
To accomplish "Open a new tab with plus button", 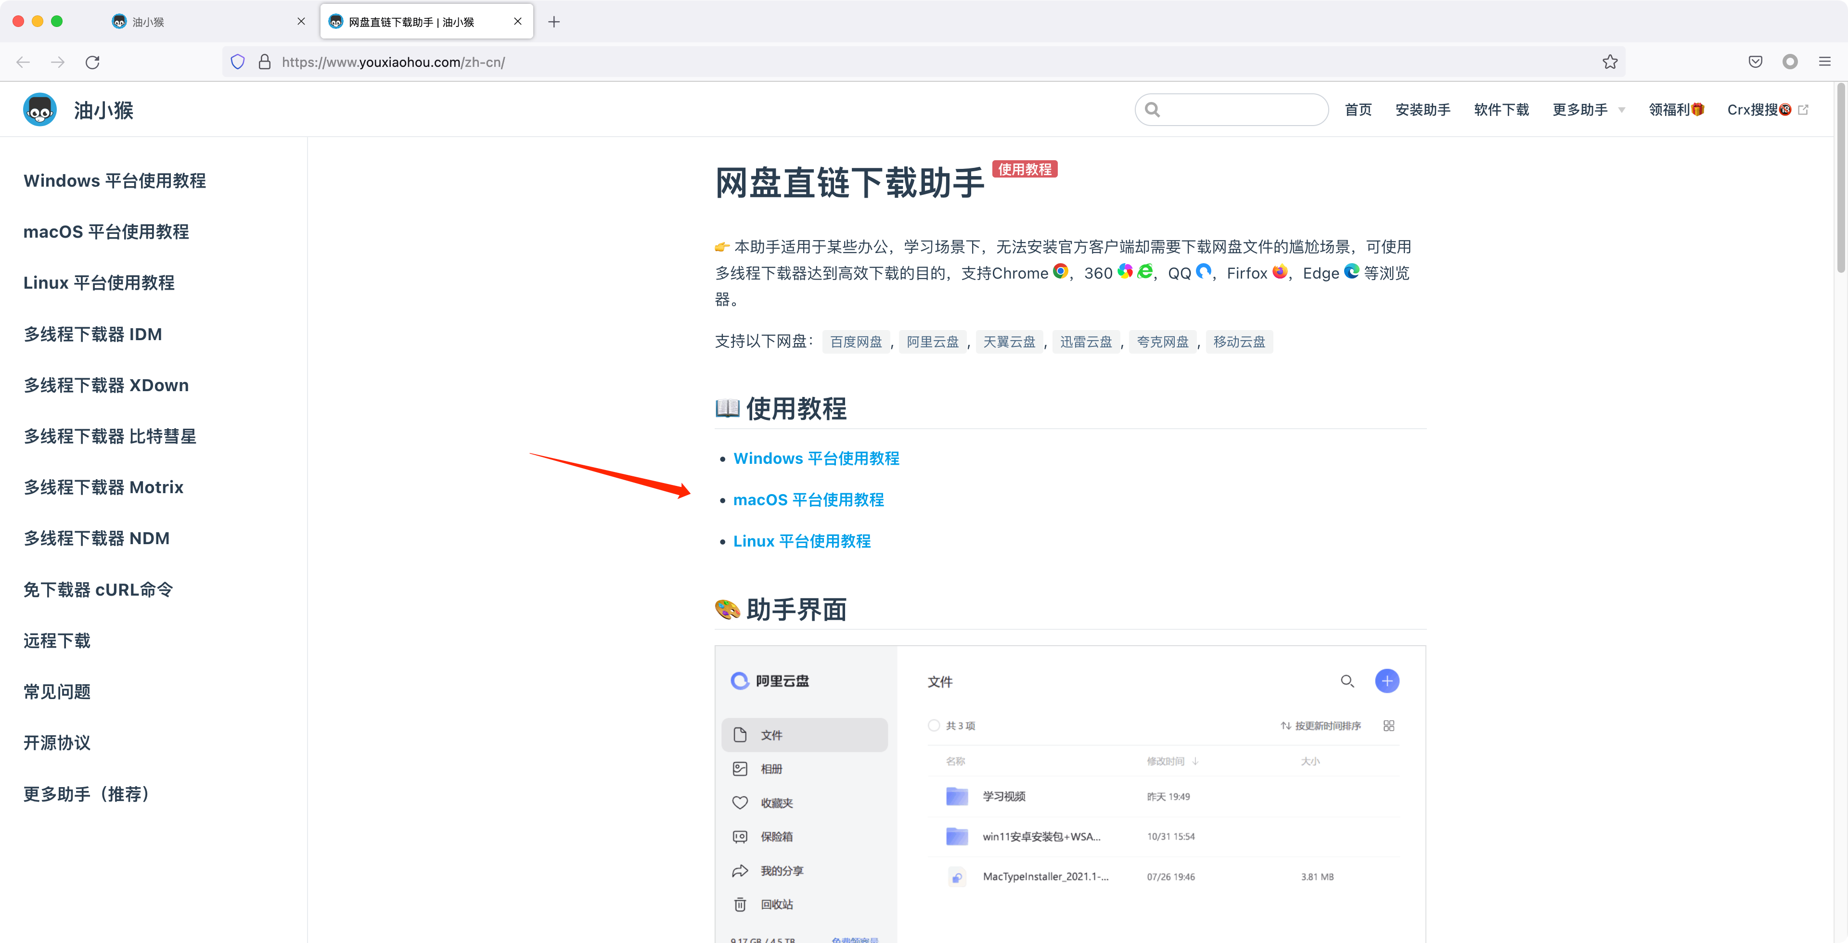I will [554, 22].
